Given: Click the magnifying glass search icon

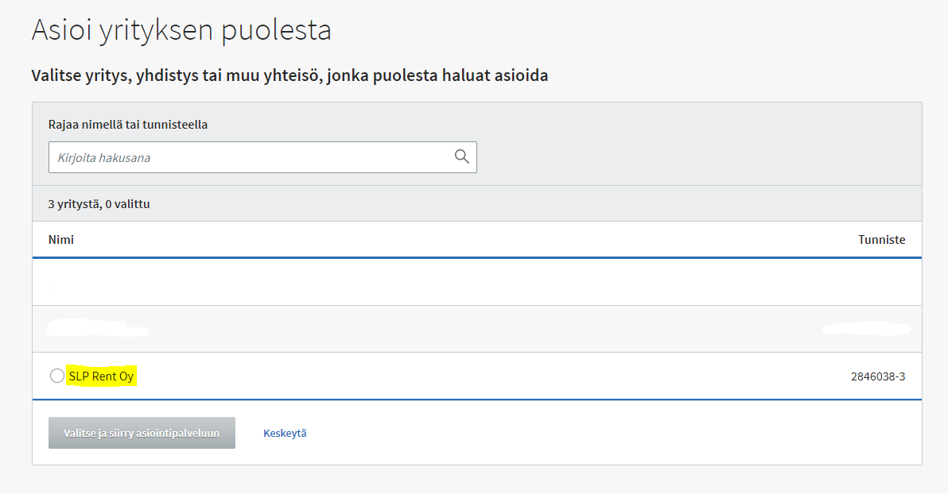Looking at the screenshot, I should (462, 157).
